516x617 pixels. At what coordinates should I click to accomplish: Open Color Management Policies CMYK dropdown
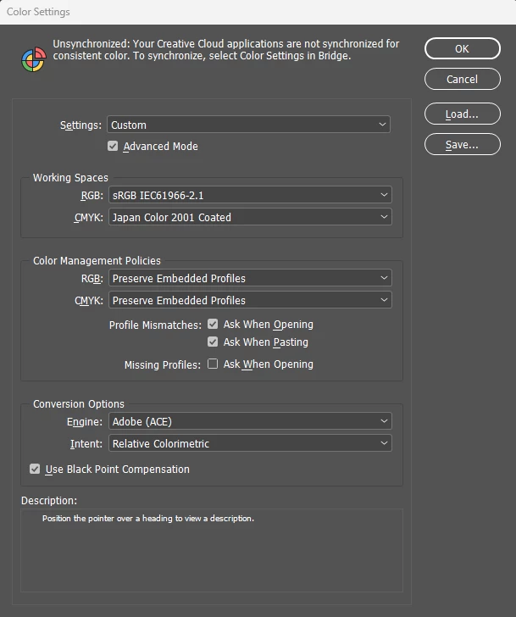coord(250,300)
